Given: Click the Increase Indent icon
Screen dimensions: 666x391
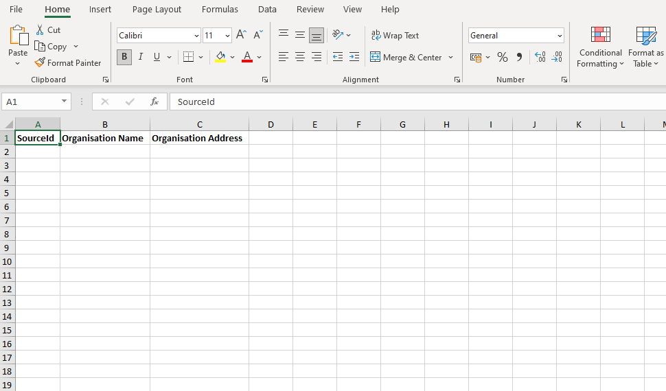Looking at the screenshot, I should coord(354,57).
